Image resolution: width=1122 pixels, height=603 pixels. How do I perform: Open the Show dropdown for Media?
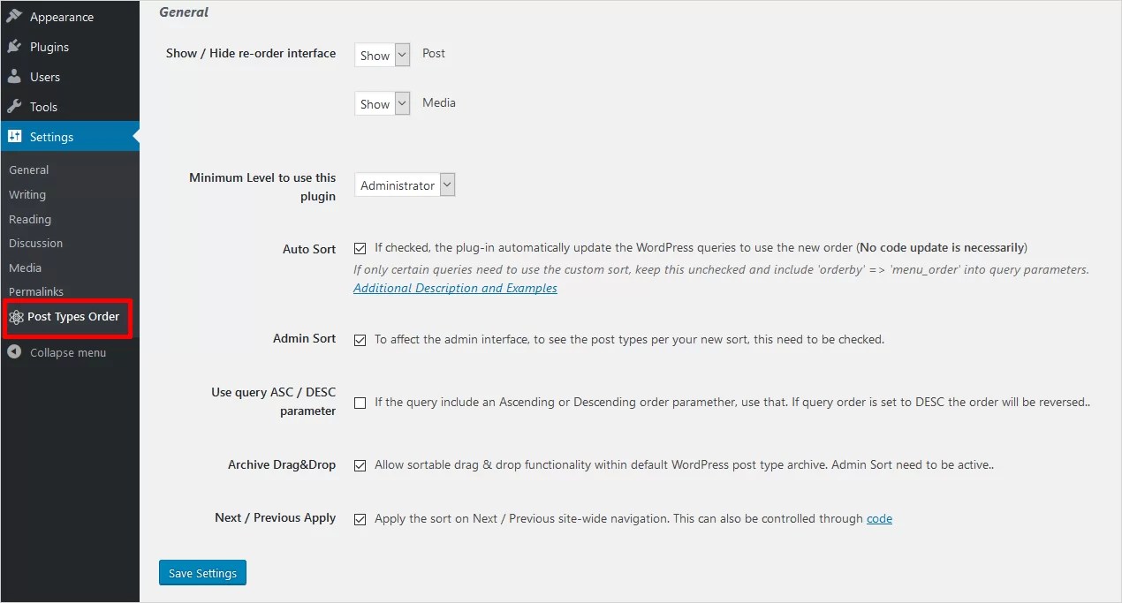coord(383,103)
